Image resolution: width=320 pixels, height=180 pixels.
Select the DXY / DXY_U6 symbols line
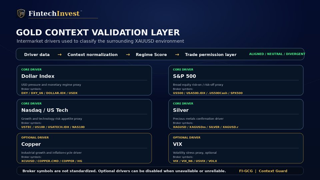tap(49, 93)
